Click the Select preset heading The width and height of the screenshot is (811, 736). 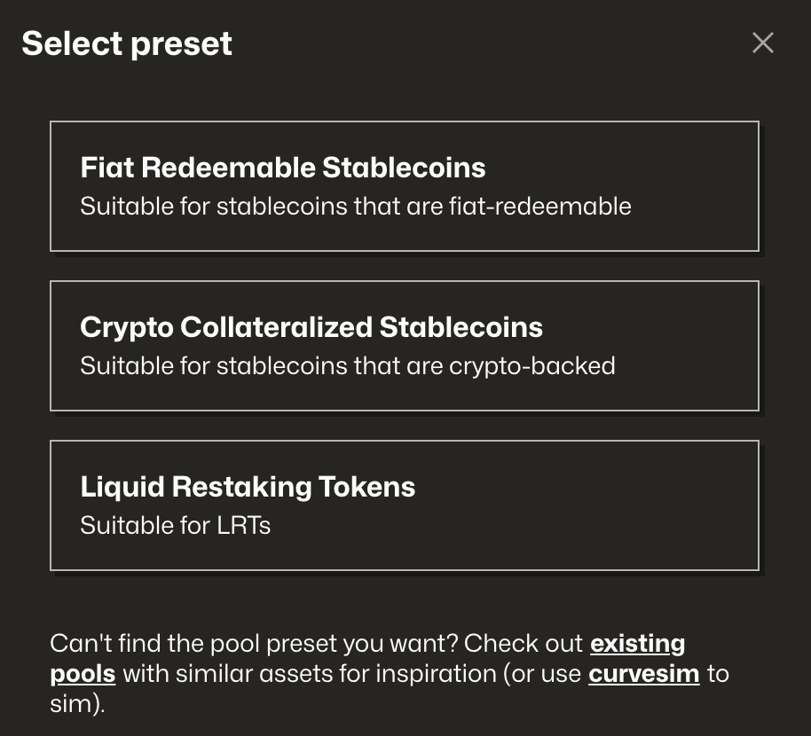pyautogui.click(x=127, y=43)
